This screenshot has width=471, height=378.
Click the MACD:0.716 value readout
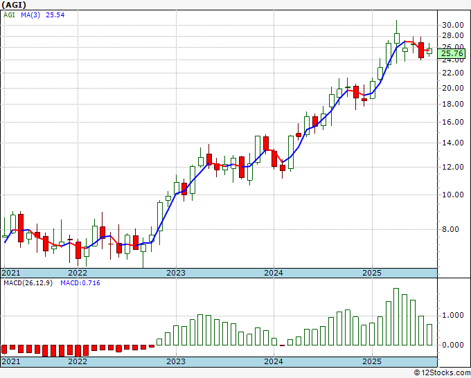click(80, 283)
